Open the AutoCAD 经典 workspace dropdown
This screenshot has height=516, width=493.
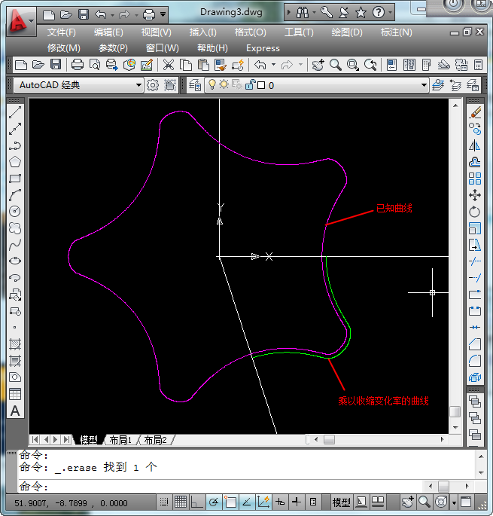[138, 85]
